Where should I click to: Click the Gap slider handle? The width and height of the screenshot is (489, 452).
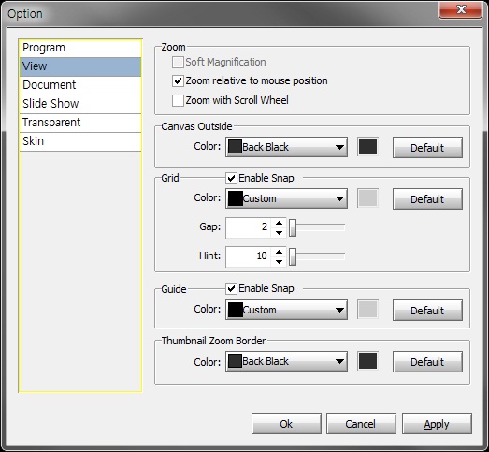coord(293,228)
